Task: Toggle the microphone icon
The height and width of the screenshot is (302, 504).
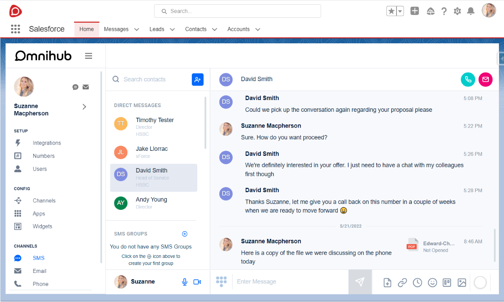Action: pyautogui.click(x=185, y=282)
